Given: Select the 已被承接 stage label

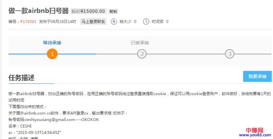Looking at the screenshot, I should [140, 43].
